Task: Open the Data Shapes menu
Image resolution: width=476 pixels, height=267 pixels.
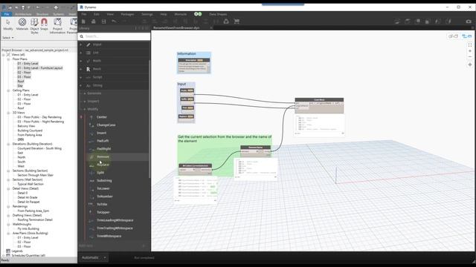Action: click(218, 14)
